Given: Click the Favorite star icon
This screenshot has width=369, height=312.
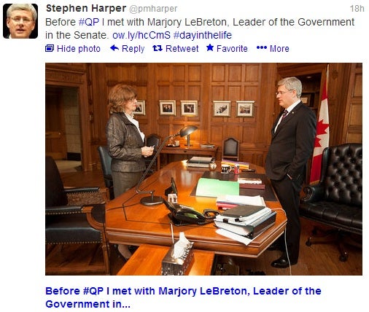Looking at the screenshot, I should 210,47.
